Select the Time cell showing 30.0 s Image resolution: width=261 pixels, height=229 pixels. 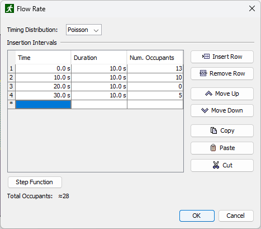tap(43, 95)
